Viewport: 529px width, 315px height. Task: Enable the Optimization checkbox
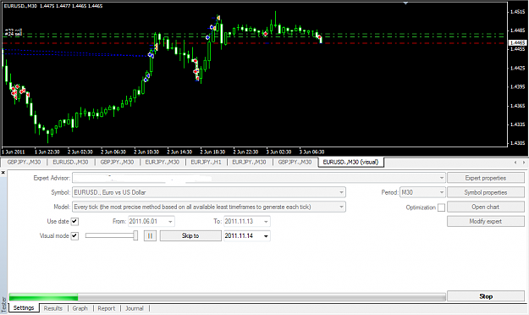click(441, 207)
